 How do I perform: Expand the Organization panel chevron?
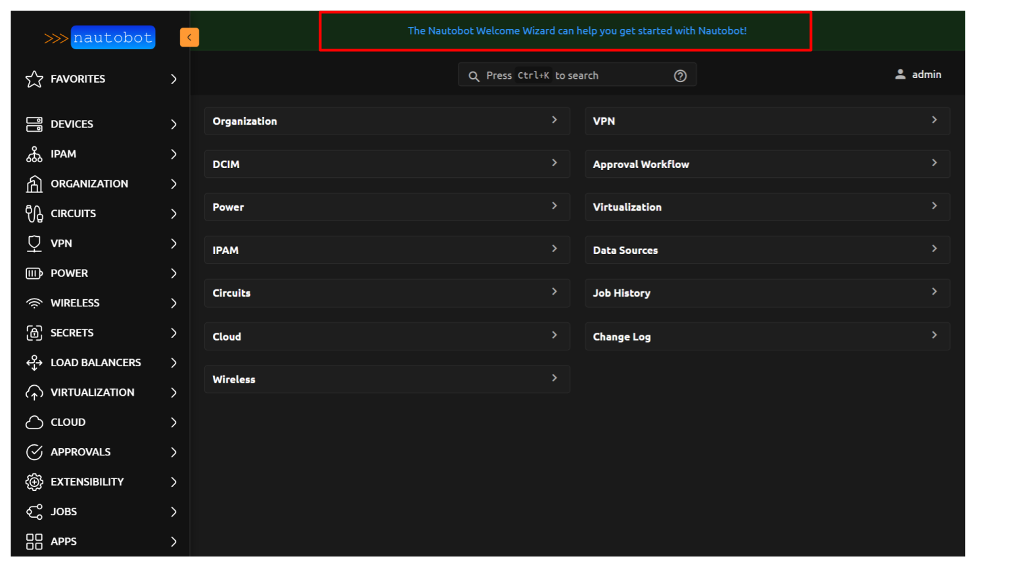(x=554, y=120)
